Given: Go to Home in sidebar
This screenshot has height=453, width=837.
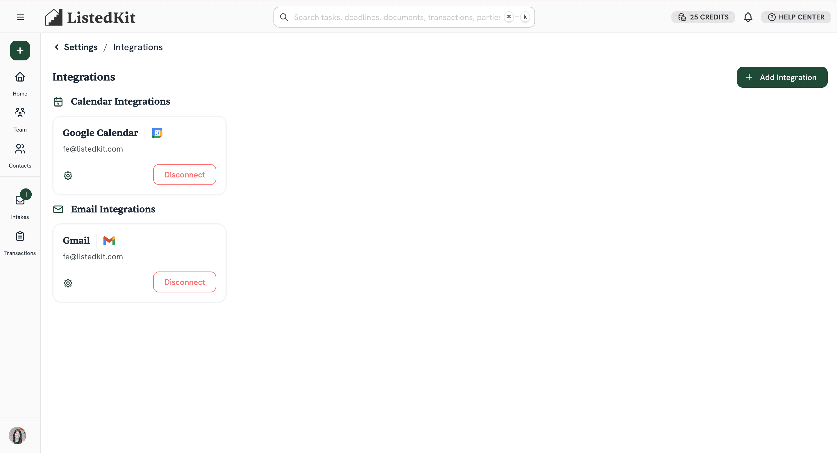Looking at the screenshot, I should point(20,84).
